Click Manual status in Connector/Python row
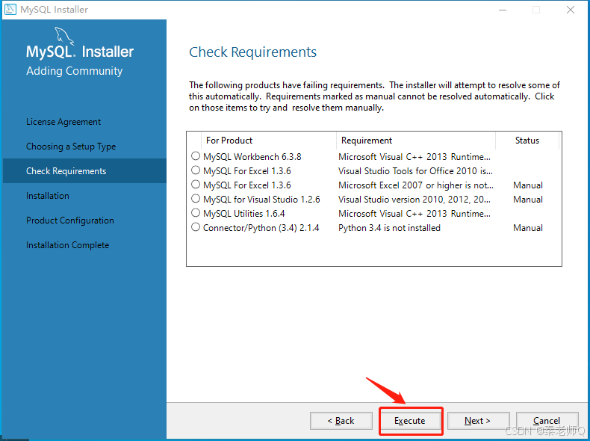 point(528,228)
